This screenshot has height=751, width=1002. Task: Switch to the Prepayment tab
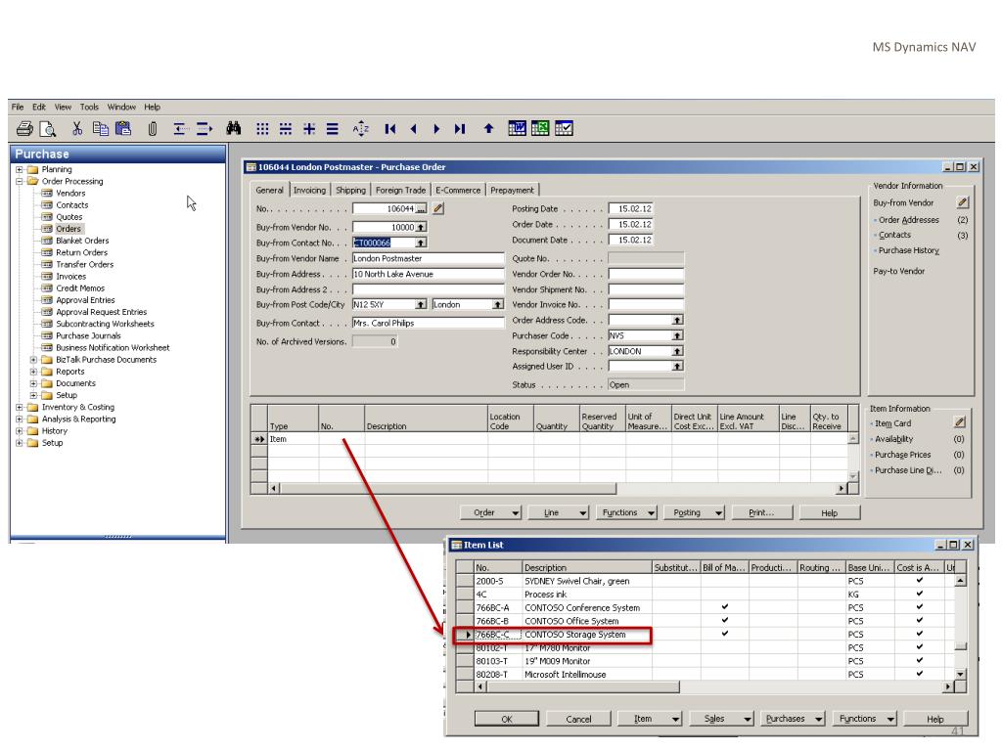(x=512, y=191)
